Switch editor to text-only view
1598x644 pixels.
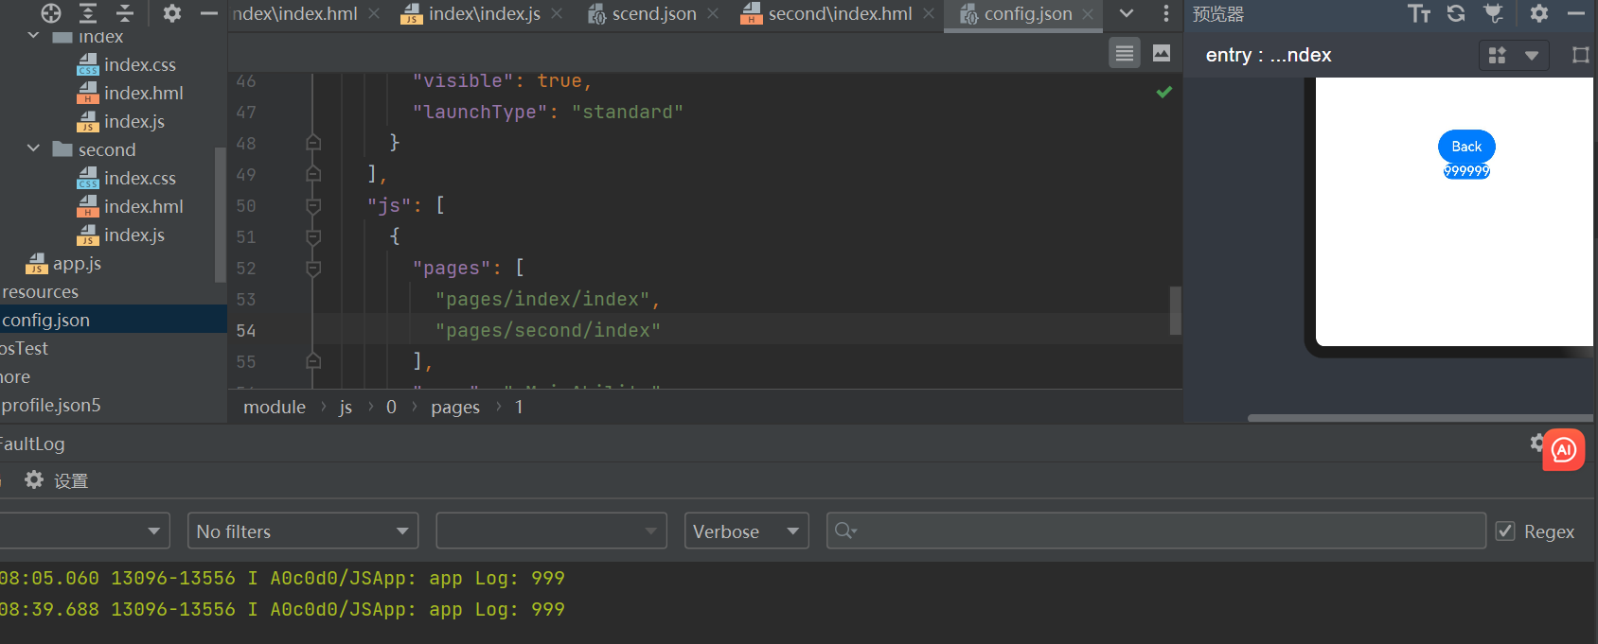[x=1124, y=54]
